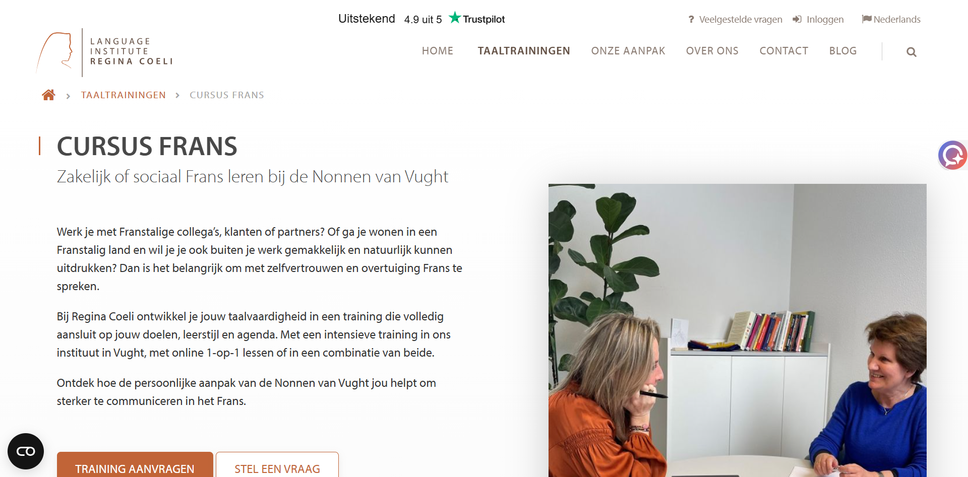Open the Onze Aanpak menu
Viewport: 968px width, 477px height.
coord(628,51)
